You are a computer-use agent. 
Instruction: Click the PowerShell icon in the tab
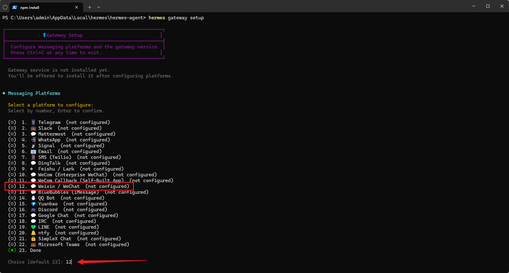coord(14,7)
